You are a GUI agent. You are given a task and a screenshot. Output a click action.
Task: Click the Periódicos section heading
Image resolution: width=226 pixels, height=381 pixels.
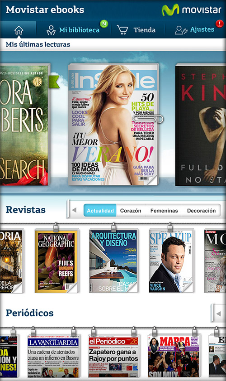29,313
